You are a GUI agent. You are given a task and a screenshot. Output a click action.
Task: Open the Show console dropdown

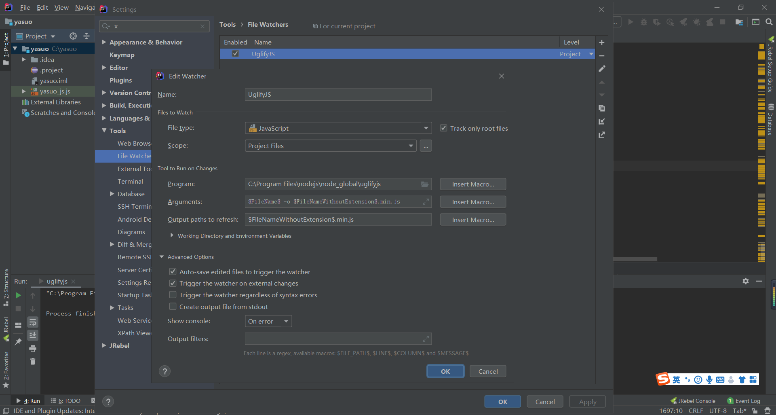(x=268, y=321)
